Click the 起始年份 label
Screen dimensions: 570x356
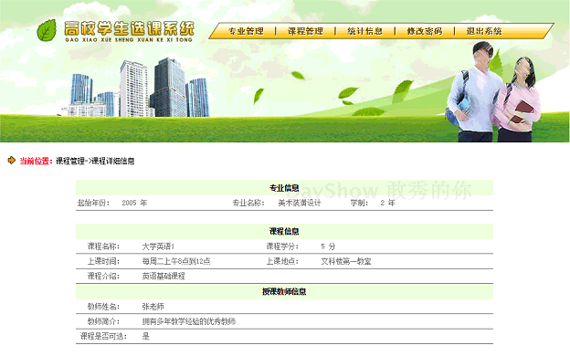coord(93,203)
